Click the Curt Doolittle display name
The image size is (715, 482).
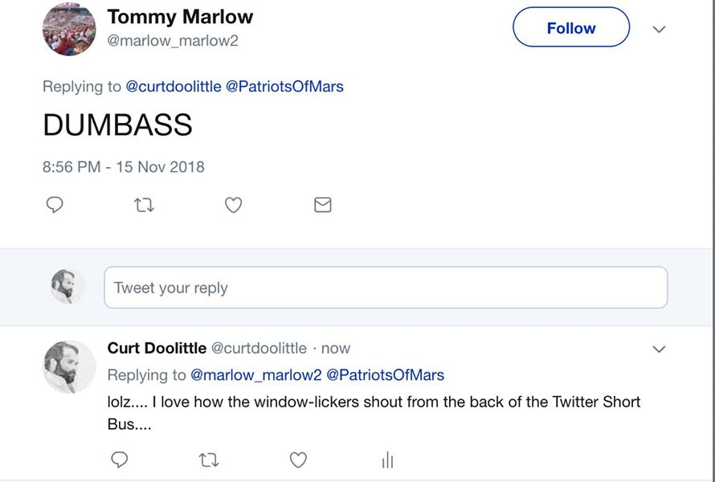(157, 348)
